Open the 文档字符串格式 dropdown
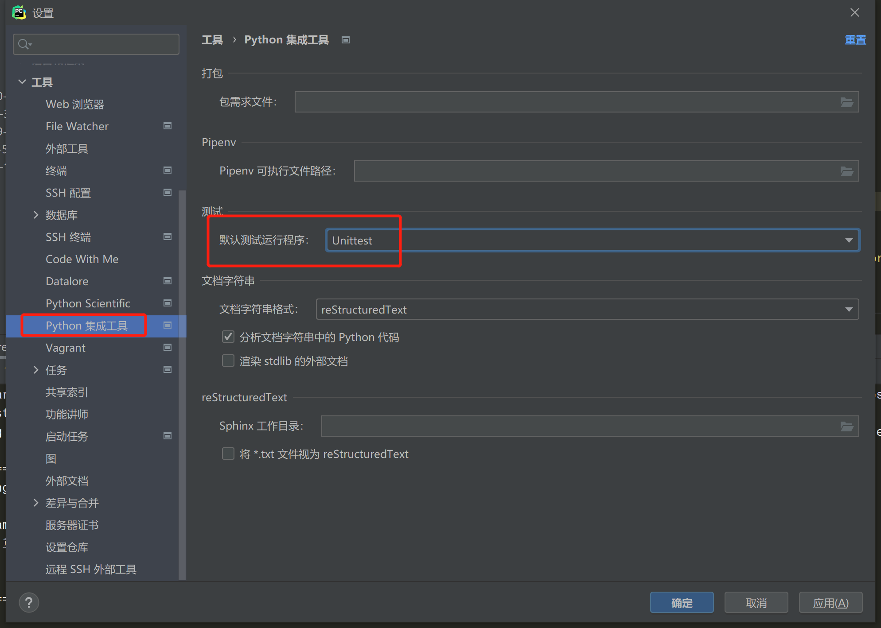881x628 pixels. point(849,309)
